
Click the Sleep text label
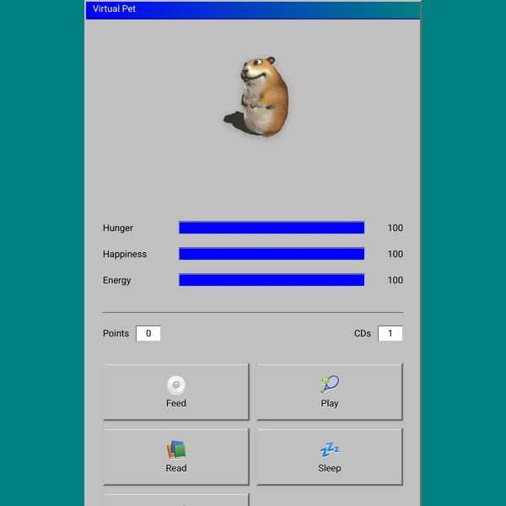(x=330, y=468)
